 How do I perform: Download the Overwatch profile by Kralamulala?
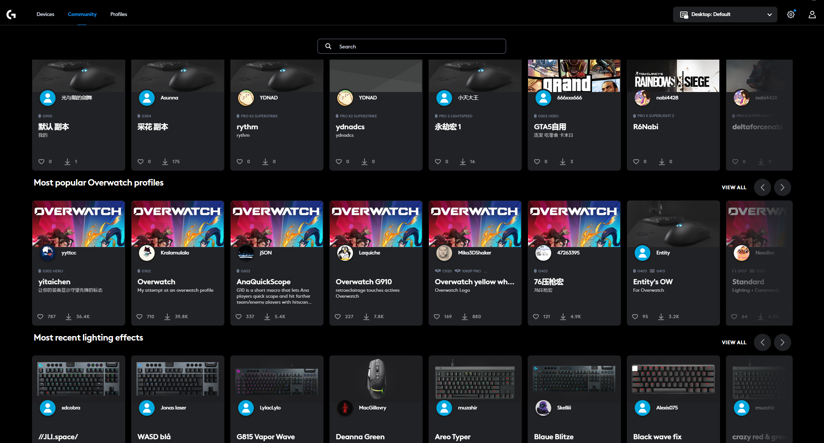[167, 317]
